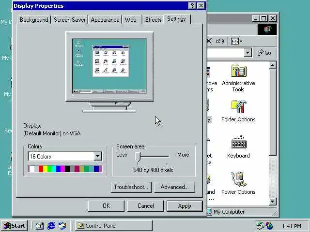Expand the address bar dropdown arrow
The width and height of the screenshot is (310, 232).
[x=248, y=53]
